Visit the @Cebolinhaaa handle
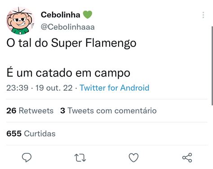This screenshot has width=213, height=169. [x=68, y=27]
